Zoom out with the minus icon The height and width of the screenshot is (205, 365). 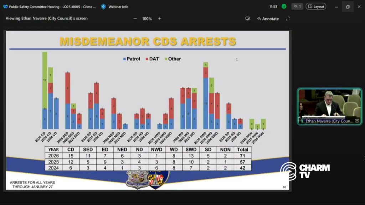[x=135, y=19]
